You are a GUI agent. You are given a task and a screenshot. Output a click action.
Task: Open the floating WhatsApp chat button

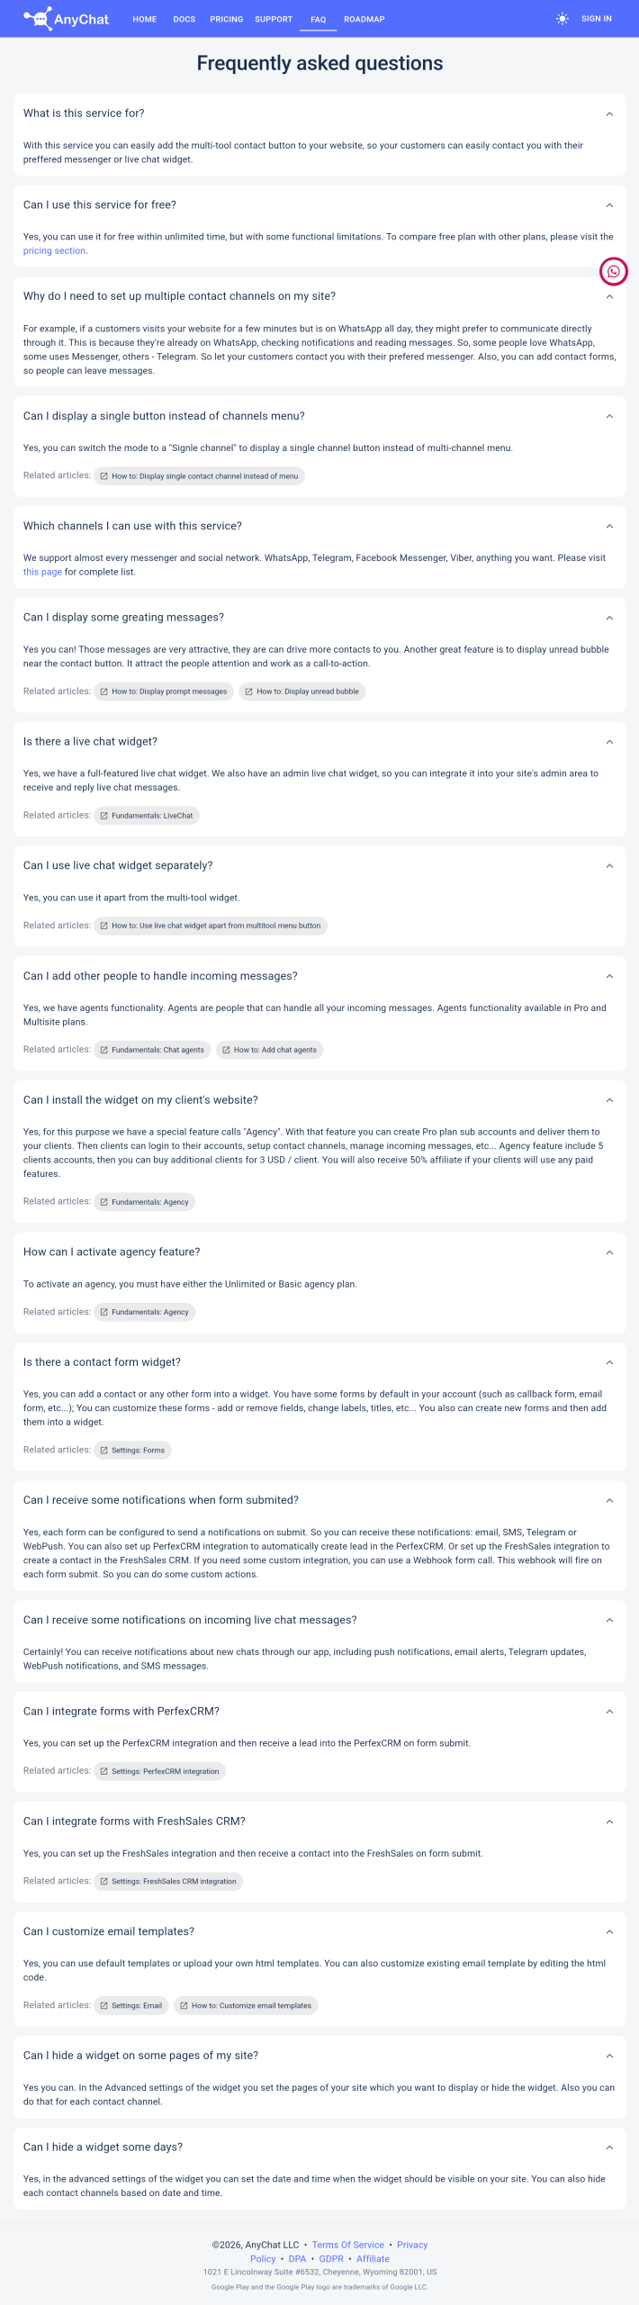pyautogui.click(x=614, y=271)
